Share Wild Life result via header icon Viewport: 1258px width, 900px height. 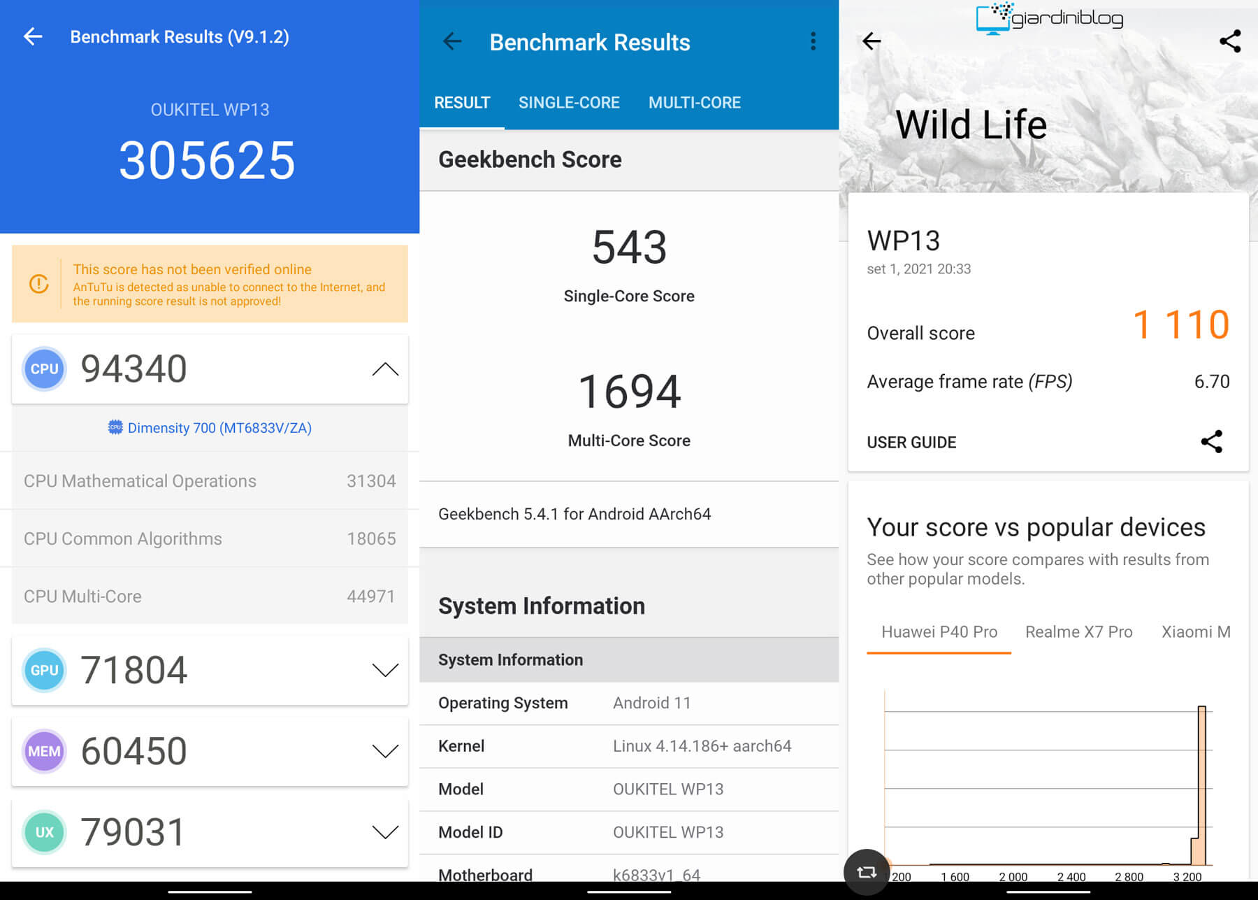point(1230,41)
